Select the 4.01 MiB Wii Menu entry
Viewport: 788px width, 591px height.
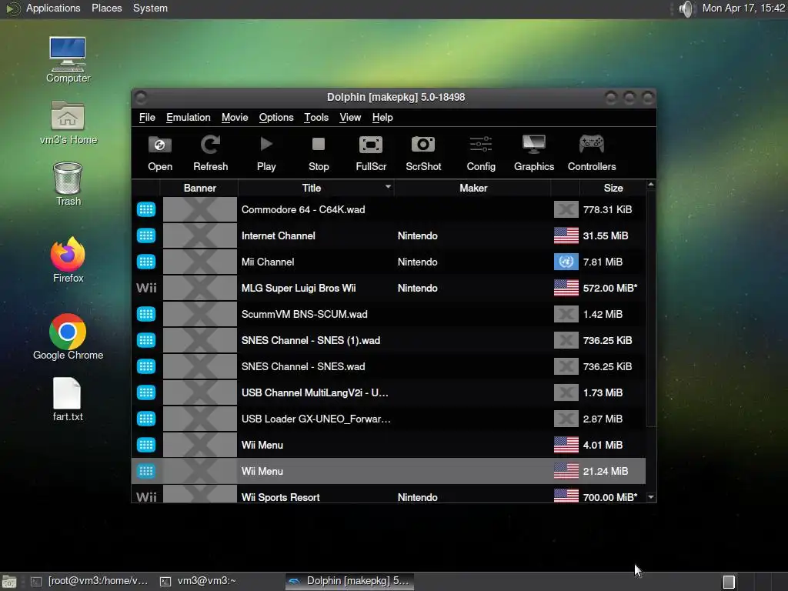(x=389, y=445)
